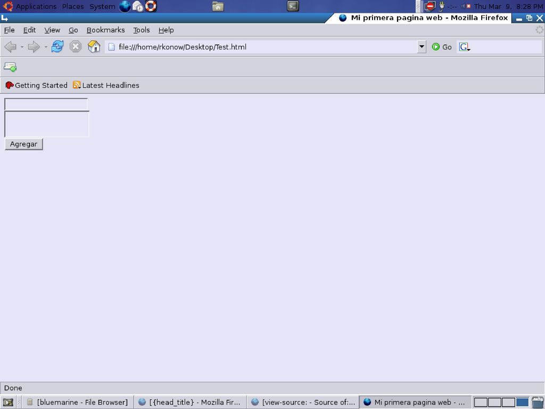This screenshot has width=545, height=409.
Task: Click the Forward navigation arrow
Action: [x=34, y=47]
